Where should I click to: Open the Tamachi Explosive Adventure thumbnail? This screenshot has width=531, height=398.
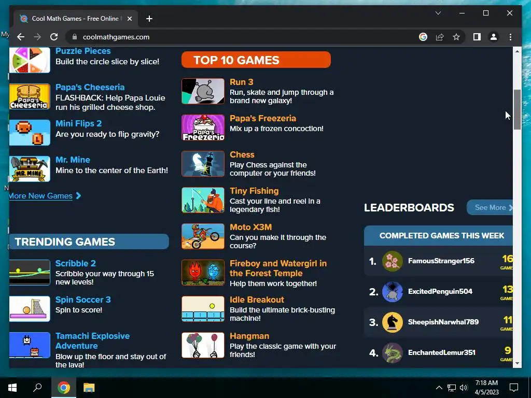[x=30, y=345]
